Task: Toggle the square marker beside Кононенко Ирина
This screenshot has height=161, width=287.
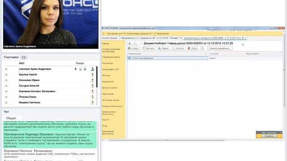Action: click(x=6, y=80)
